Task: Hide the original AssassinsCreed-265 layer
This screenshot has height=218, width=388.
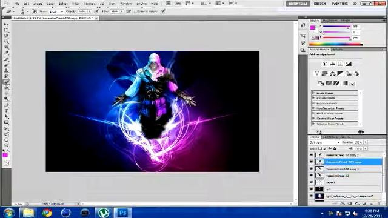Action: coord(311,175)
